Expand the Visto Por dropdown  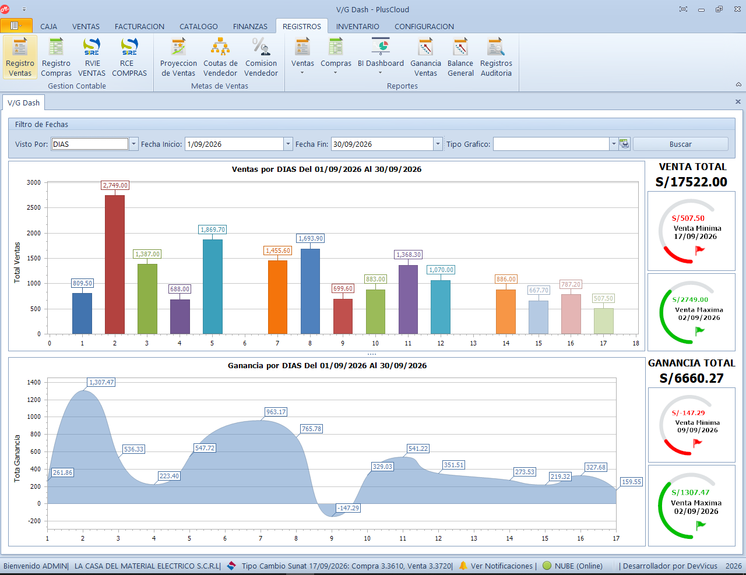point(134,144)
